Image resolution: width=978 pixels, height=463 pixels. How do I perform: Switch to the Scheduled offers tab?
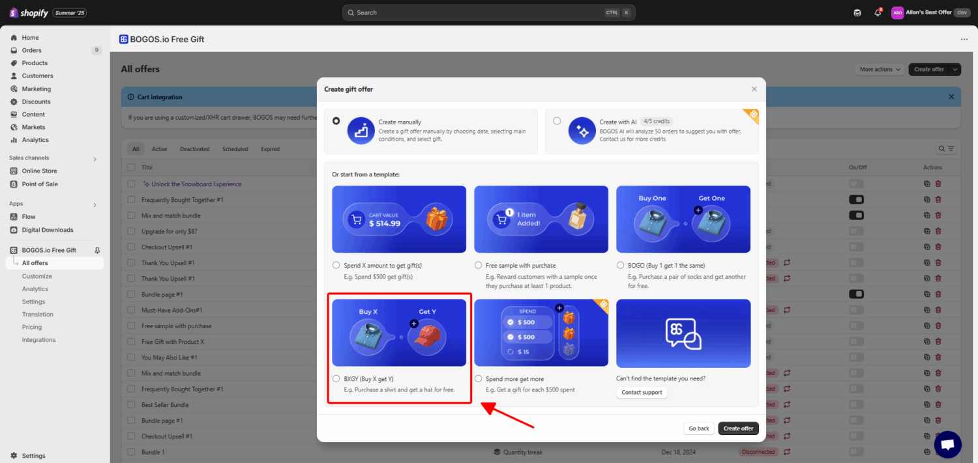pyautogui.click(x=235, y=149)
